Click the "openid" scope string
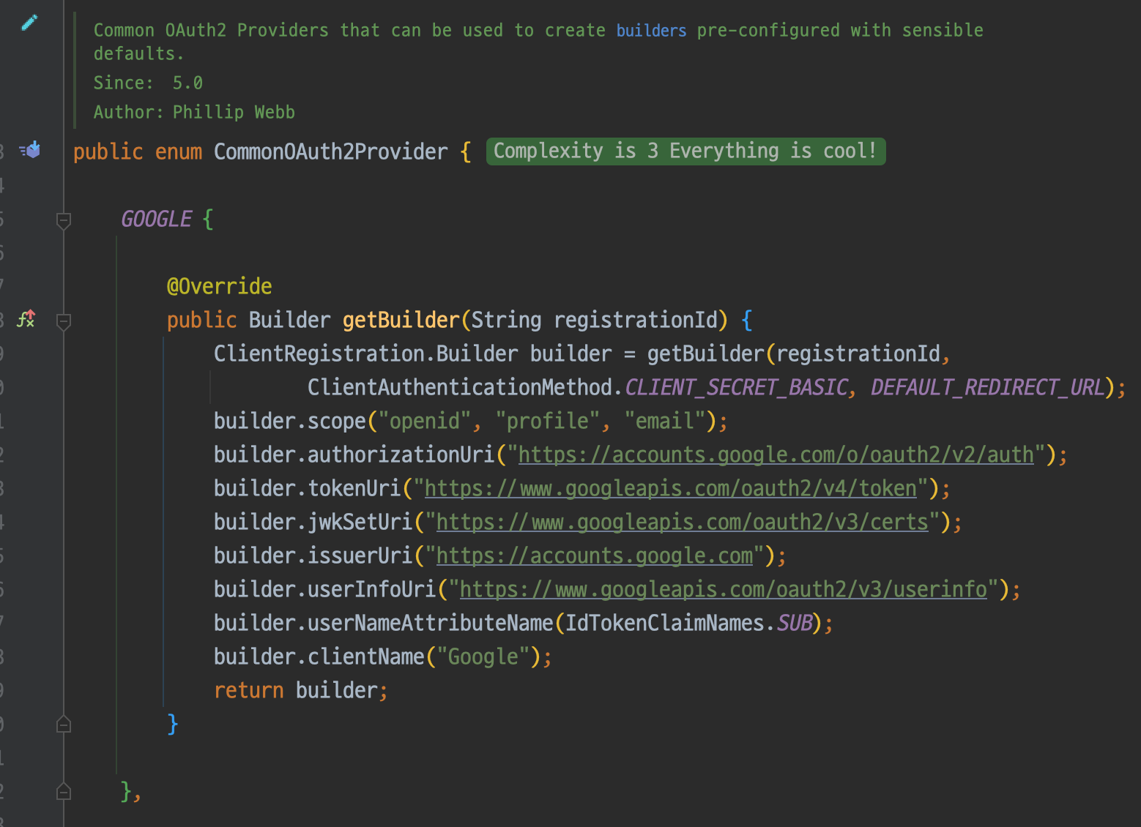 tap(424, 421)
